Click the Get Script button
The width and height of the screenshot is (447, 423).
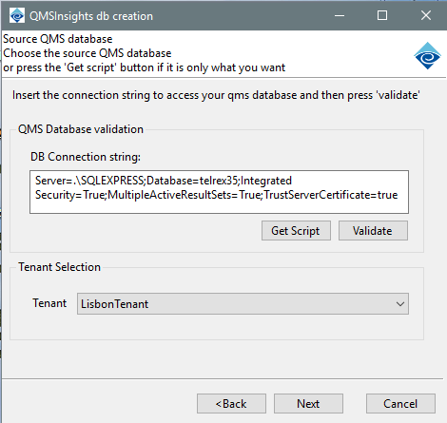click(x=296, y=231)
